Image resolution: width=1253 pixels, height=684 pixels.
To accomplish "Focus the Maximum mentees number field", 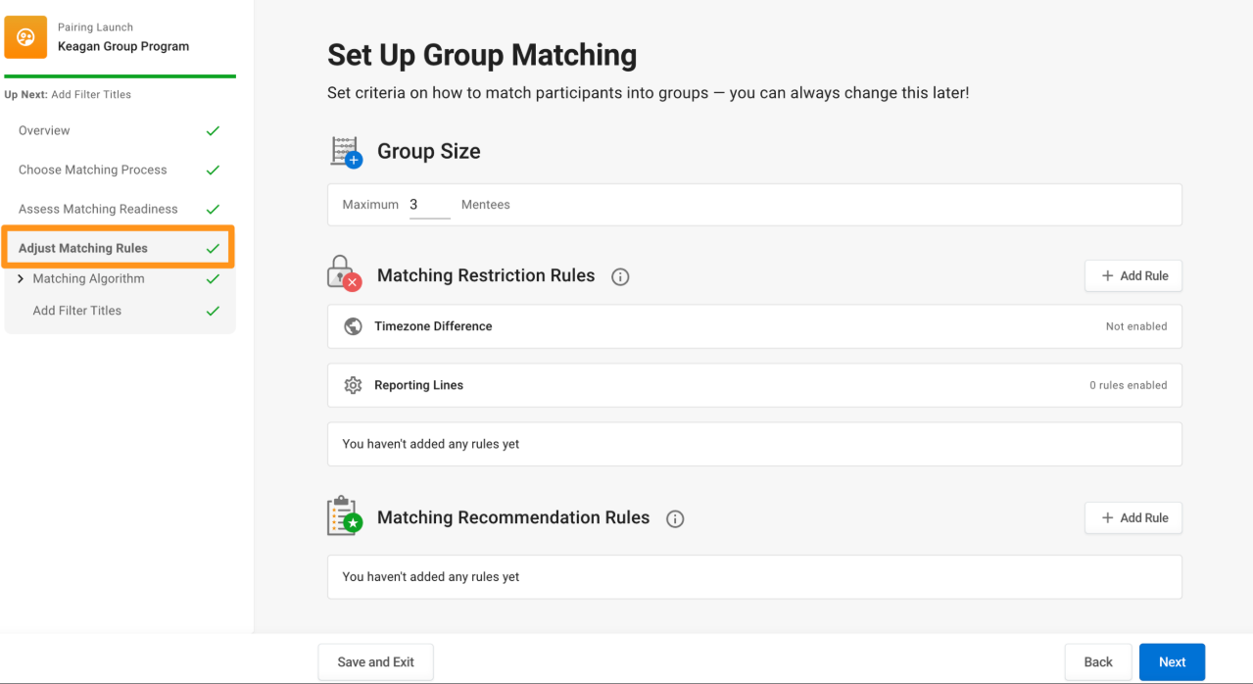I will pos(429,205).
